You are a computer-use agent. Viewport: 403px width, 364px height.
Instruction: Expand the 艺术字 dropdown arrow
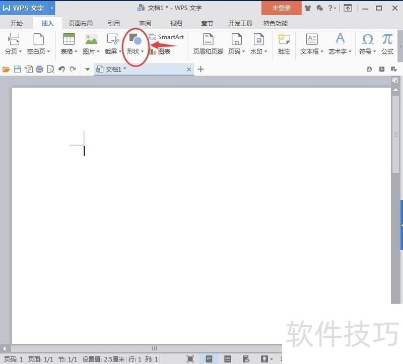[x=350, y=52]
